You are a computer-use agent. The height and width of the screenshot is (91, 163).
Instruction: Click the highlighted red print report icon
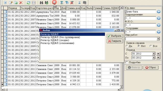pos(54,2)
